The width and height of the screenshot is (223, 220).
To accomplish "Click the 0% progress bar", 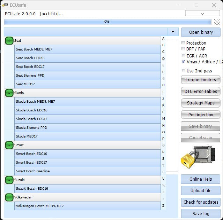I will tap(107, 22).
